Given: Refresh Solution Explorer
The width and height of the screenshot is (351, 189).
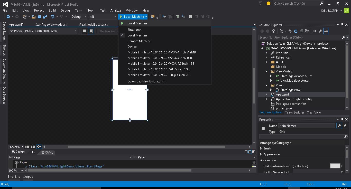Looking at the screenshot, I should (295, 31).
